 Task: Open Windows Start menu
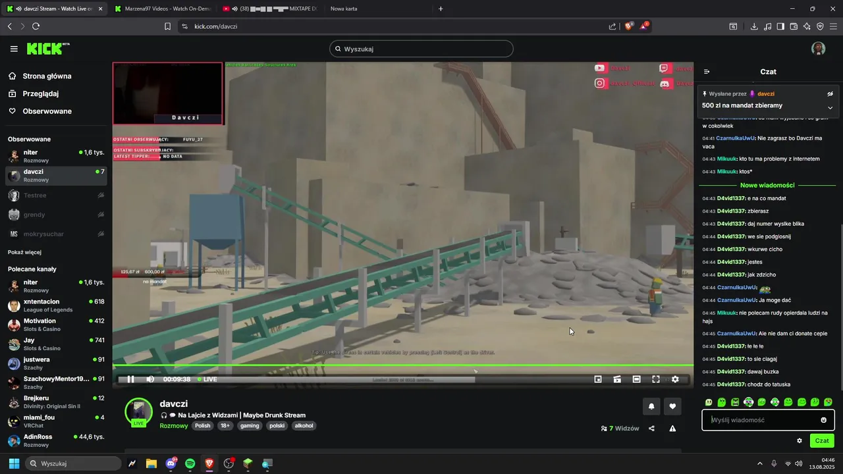14,463
